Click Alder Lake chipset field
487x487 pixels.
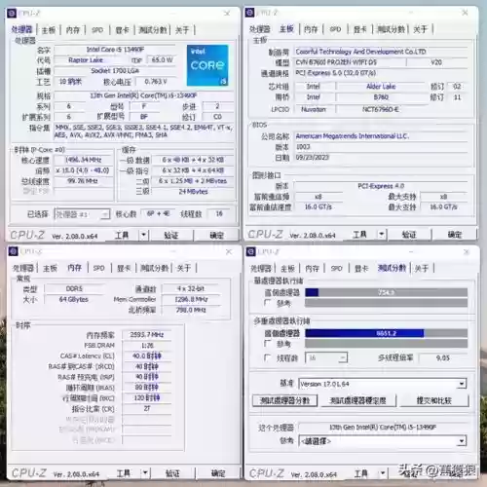coord(381,87)
